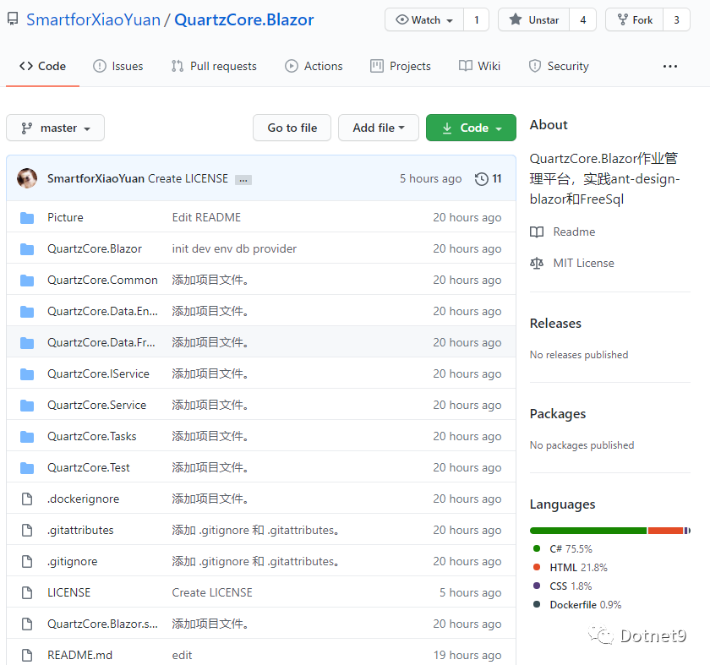This screenshot has width=710, height=665.
Task: Click the SmartforXiaoYuan author name in commit bar
Action: tap(96, 179)
